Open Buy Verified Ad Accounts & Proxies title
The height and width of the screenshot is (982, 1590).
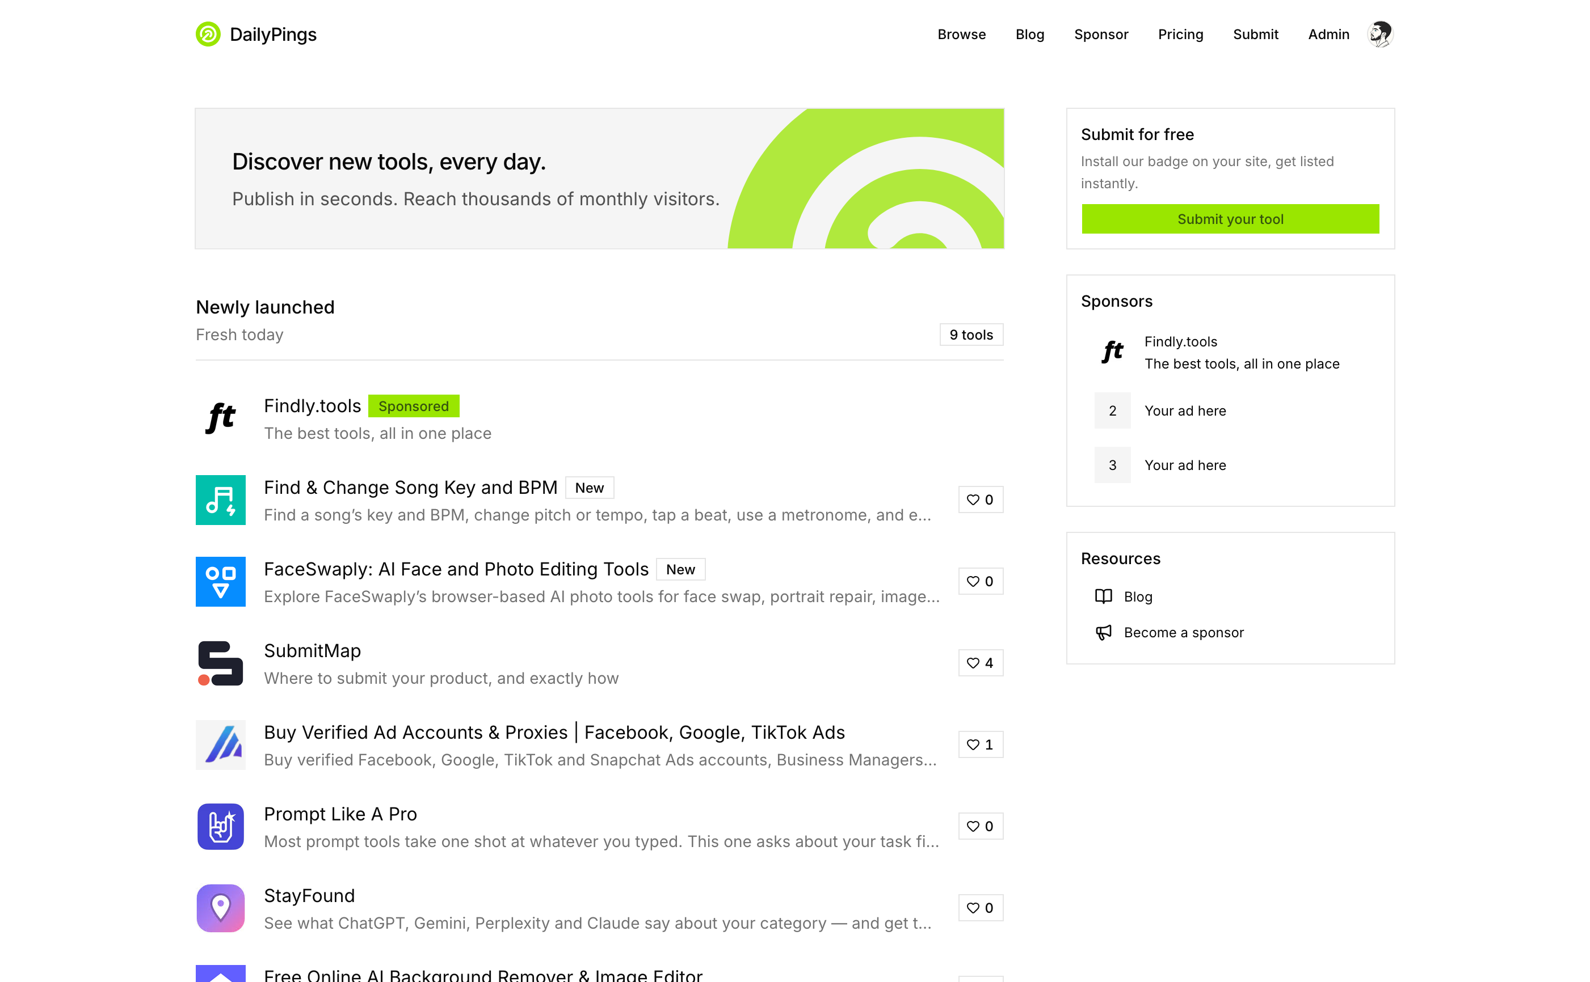tap(554, 733)
